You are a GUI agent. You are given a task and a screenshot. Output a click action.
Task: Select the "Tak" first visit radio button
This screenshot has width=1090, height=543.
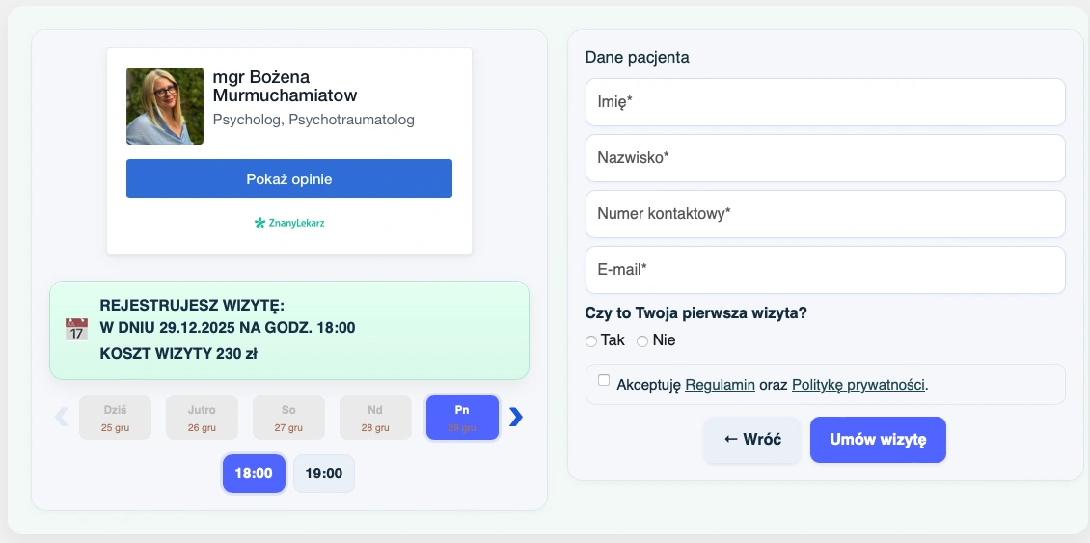point(591,341)
